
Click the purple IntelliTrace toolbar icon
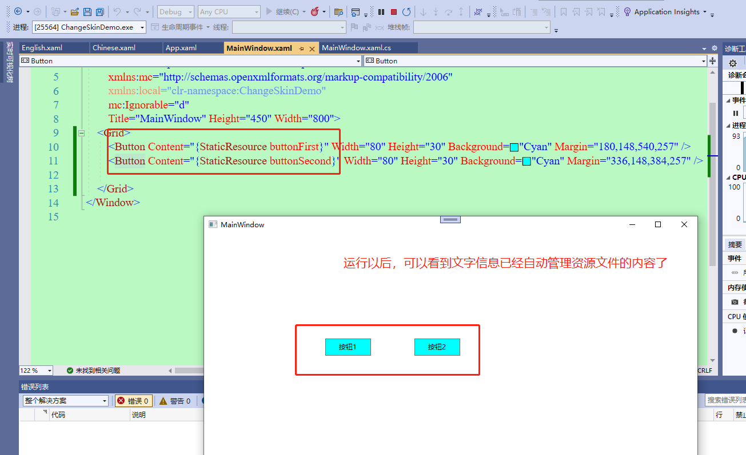tap(478, 11)
